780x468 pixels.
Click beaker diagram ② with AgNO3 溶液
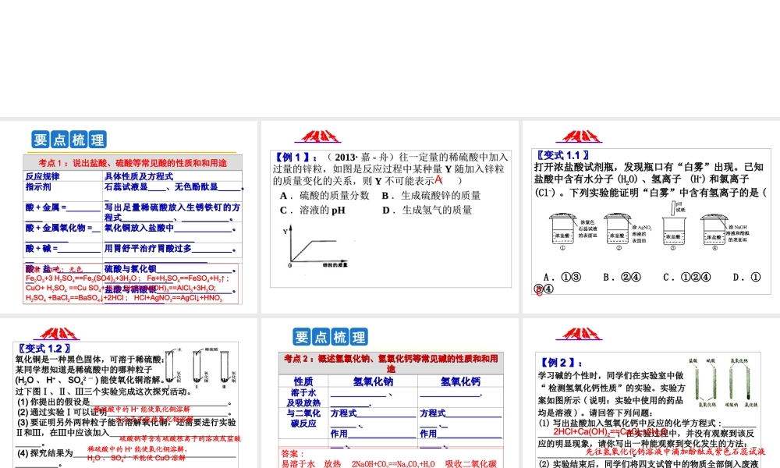(628, 231)
